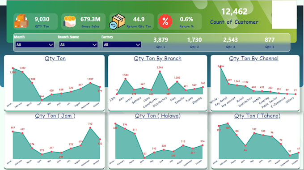Click the red percent Return badge icon
Image resolution: width=304 pixels, height=170 pixels.
point(165,21)
